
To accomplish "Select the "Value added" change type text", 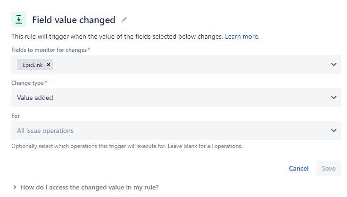I will pyautogui.click(x=35, y=98).
